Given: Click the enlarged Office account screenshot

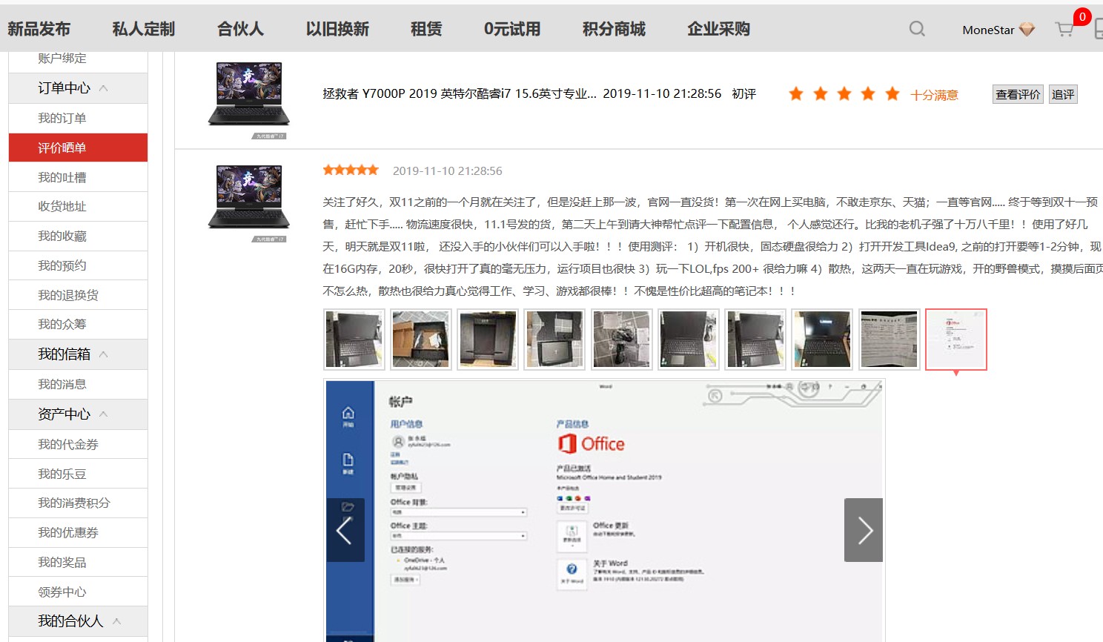Looking at the screenshot, I should click(x=604, y=510).
